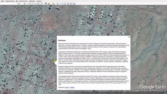Follow the 'сюда' route link
The height and width of the screenshot is (94, 167).
click(67, 87)
